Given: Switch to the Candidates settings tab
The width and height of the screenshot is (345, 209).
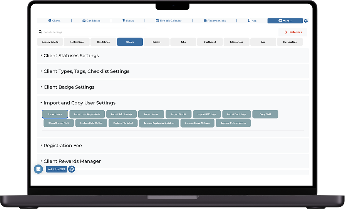Looking at the screenshot, I should click(103, 42).
